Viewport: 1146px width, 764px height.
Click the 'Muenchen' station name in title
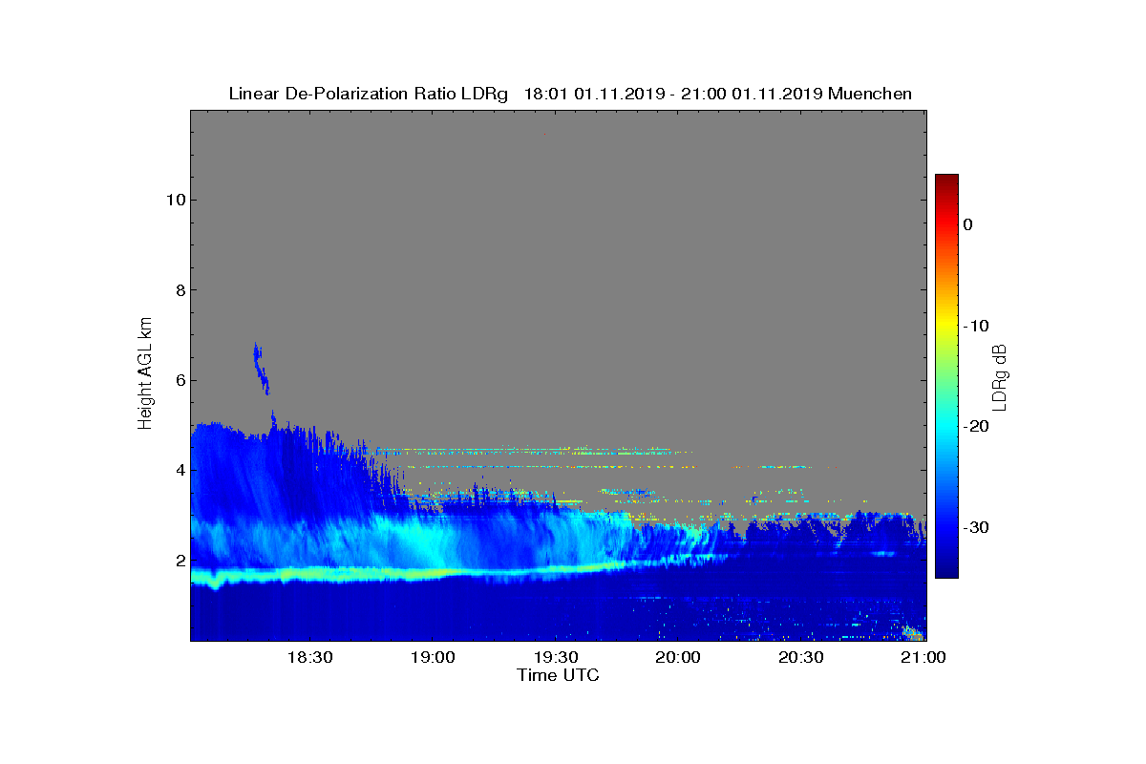point(870,94)
